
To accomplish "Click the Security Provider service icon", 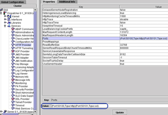I will click(x=13, y=90).
